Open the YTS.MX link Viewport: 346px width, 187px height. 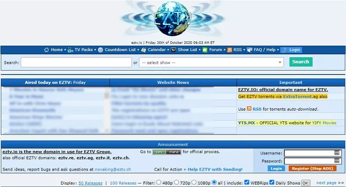[247, 123]
